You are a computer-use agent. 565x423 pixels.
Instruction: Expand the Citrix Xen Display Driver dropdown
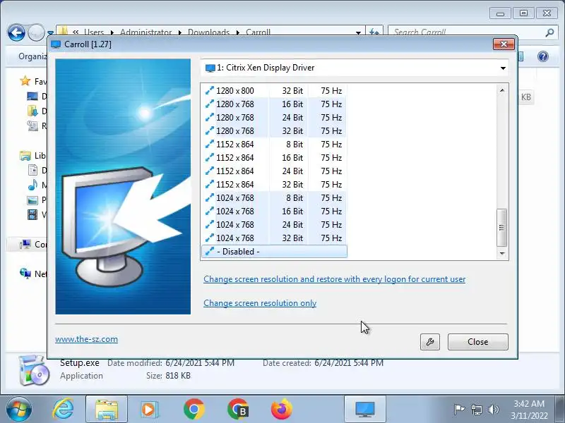point(355,68)
